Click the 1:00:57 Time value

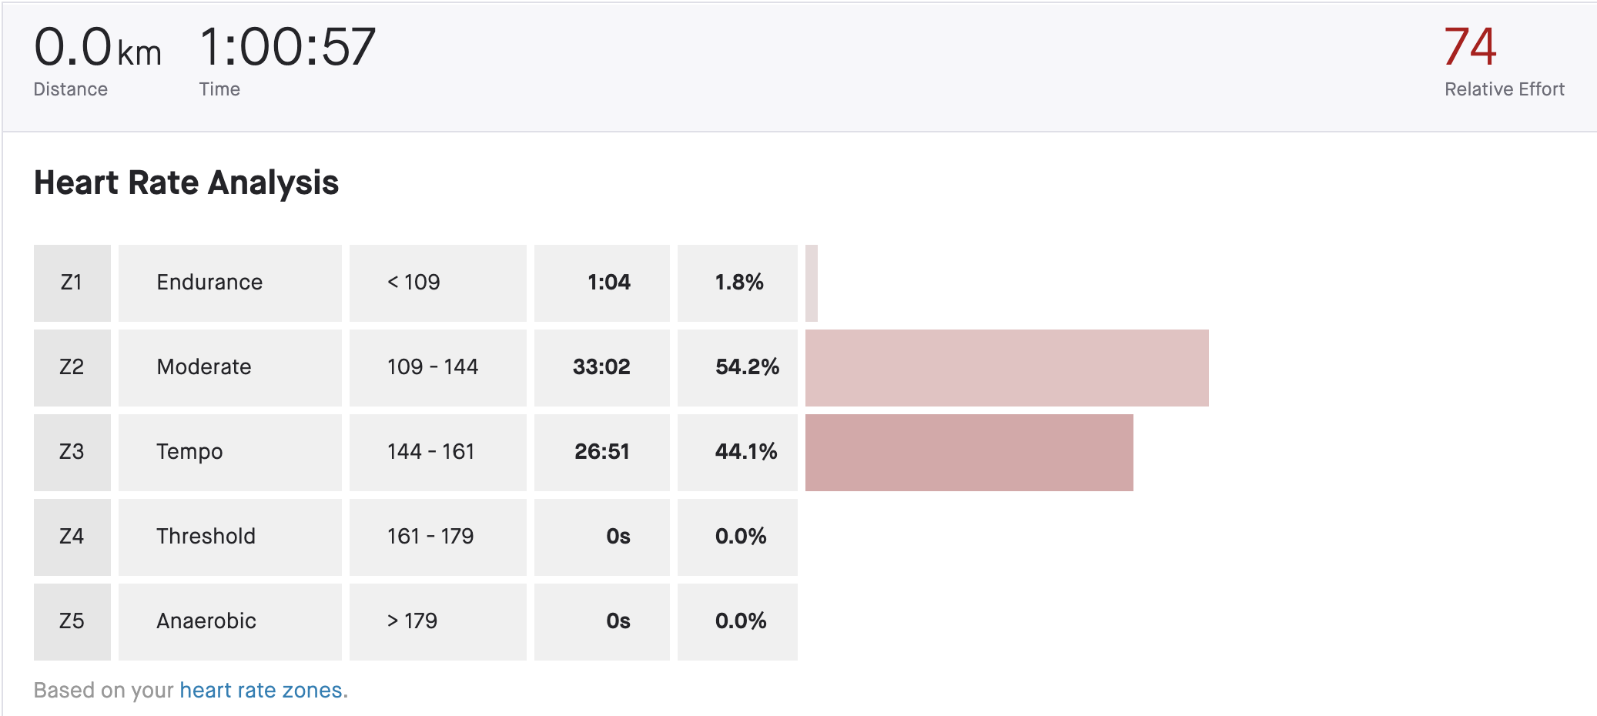click(x=287, y=47)
